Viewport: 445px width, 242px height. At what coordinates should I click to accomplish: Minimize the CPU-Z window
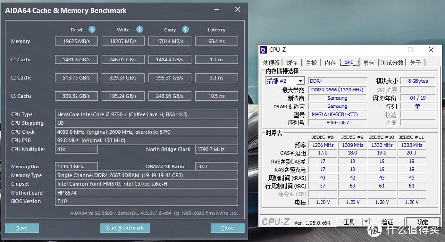coord(390,50)
